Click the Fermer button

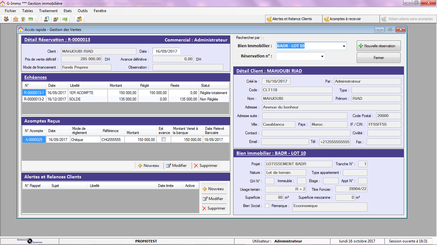(379, 58)
